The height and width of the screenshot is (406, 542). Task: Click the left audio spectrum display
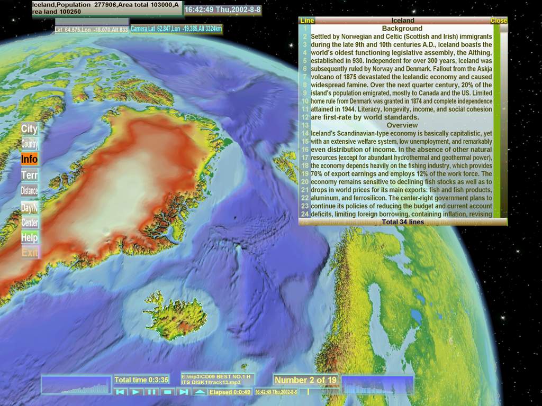pos(76,385)
